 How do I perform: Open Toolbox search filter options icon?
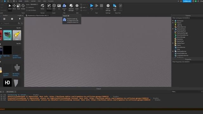[22, 23]
